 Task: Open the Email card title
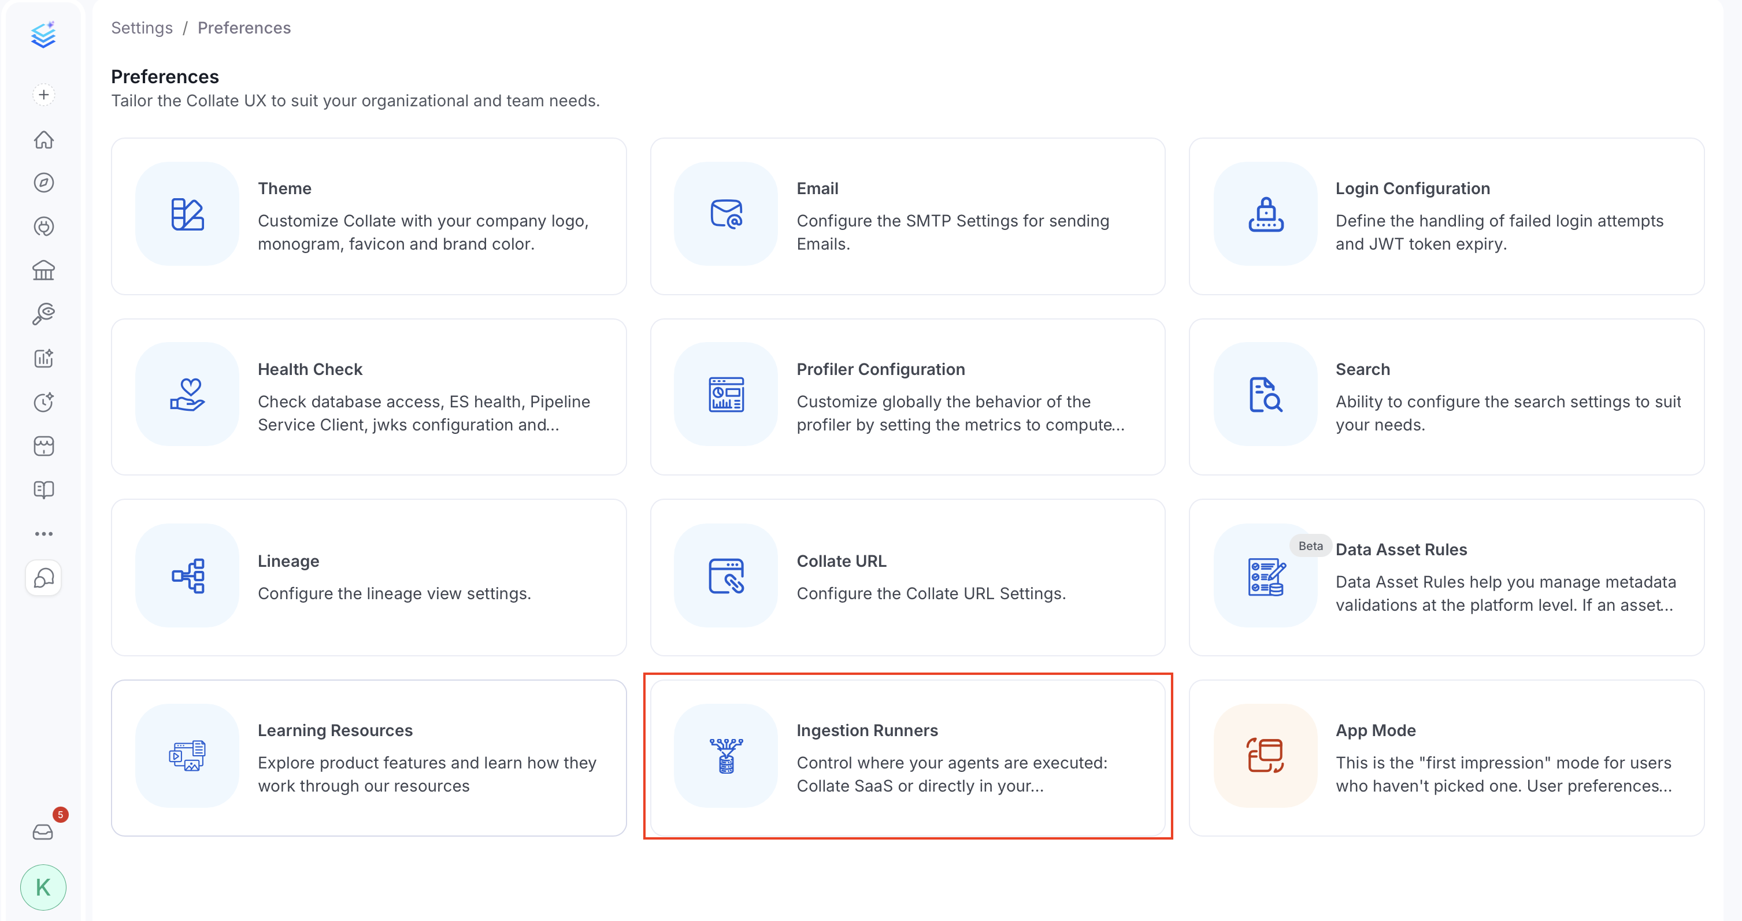point(818,189)
